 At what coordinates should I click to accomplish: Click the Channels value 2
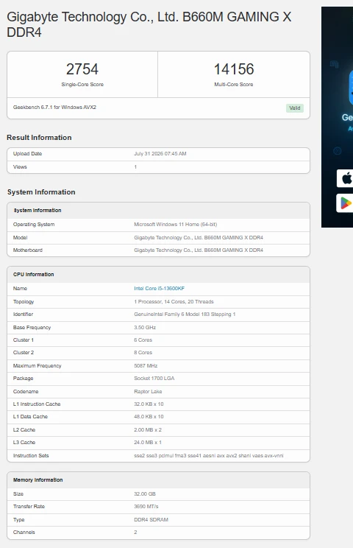(x=135, y=533)
